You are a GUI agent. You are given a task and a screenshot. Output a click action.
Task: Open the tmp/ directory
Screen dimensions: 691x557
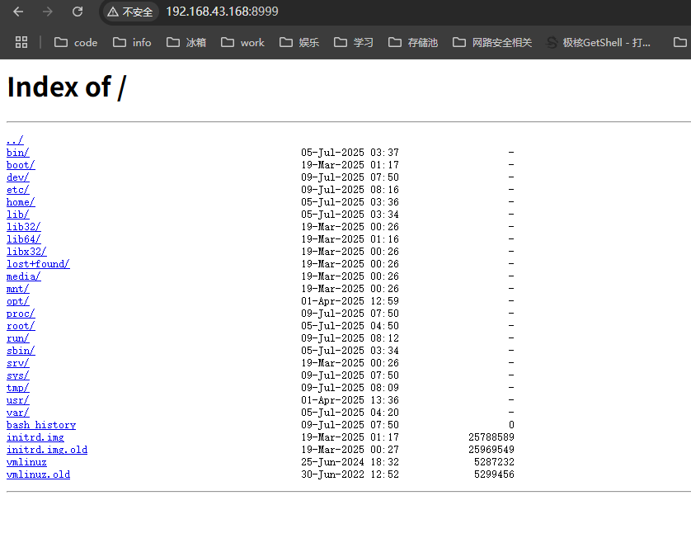pos(17,388)
